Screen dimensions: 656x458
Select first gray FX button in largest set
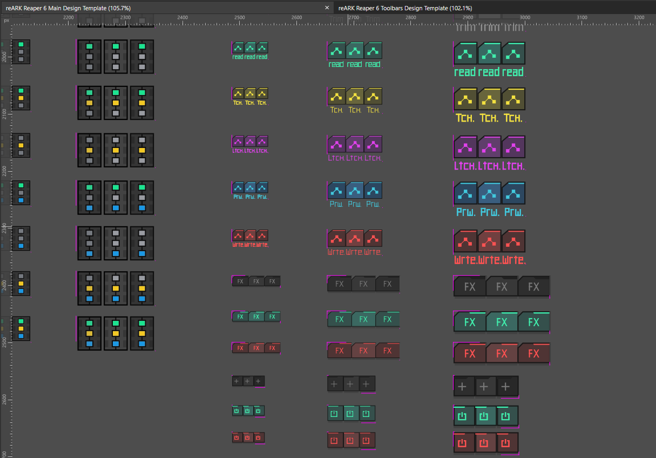469,286
